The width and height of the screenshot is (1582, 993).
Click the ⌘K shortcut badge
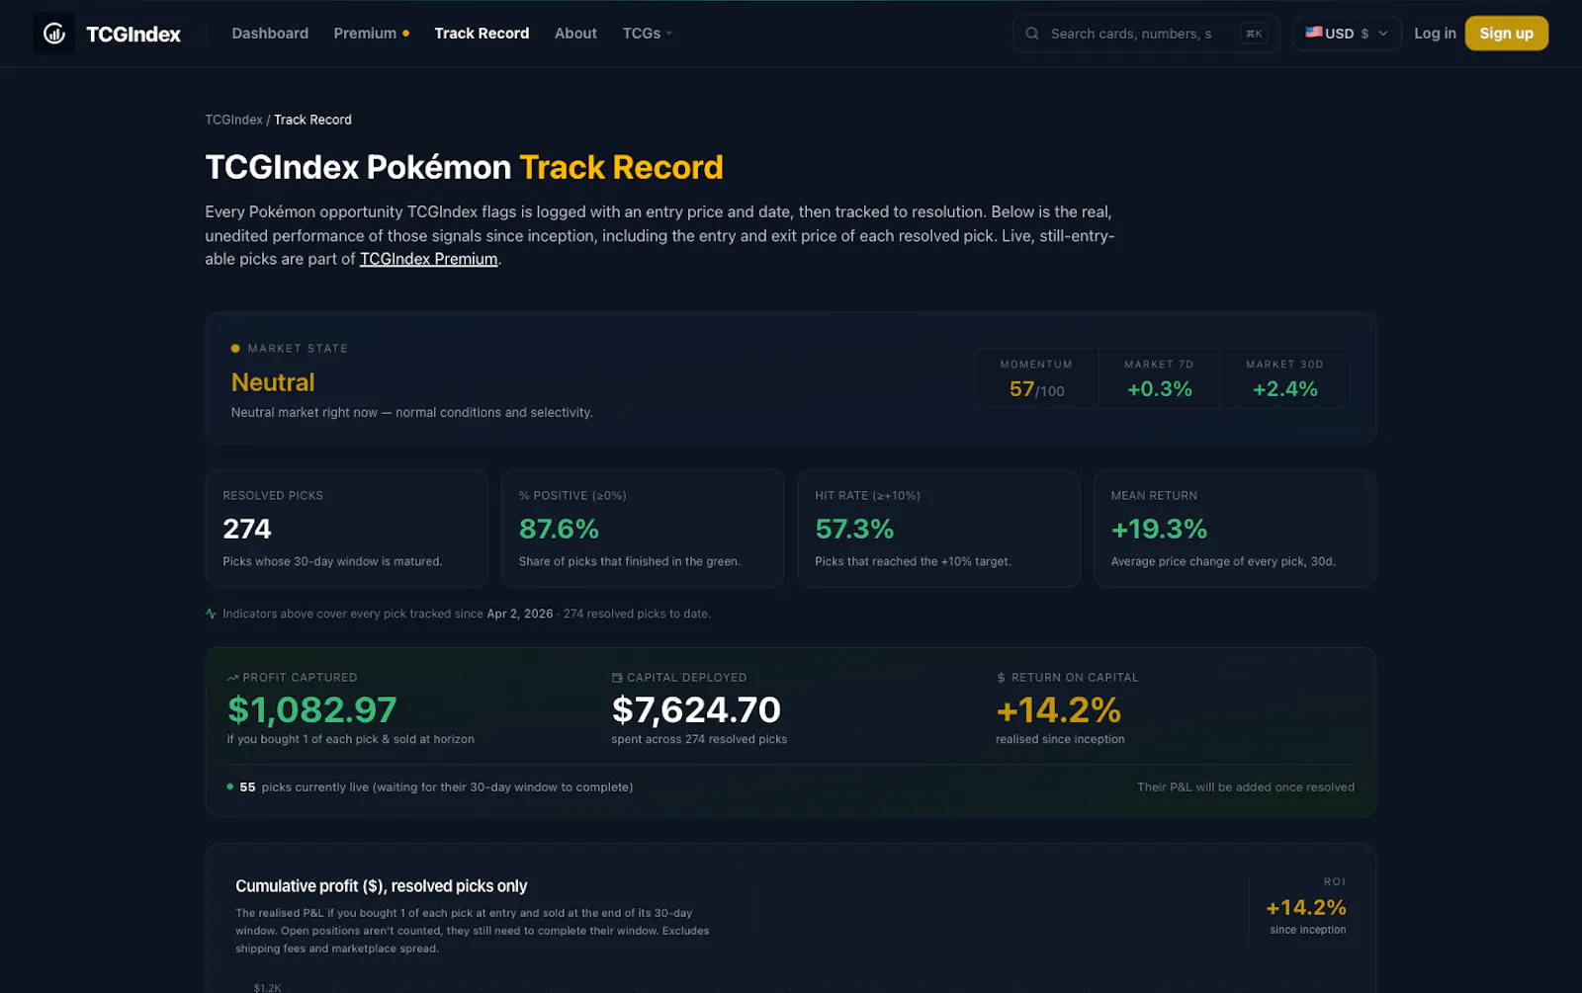[1254, 34]
